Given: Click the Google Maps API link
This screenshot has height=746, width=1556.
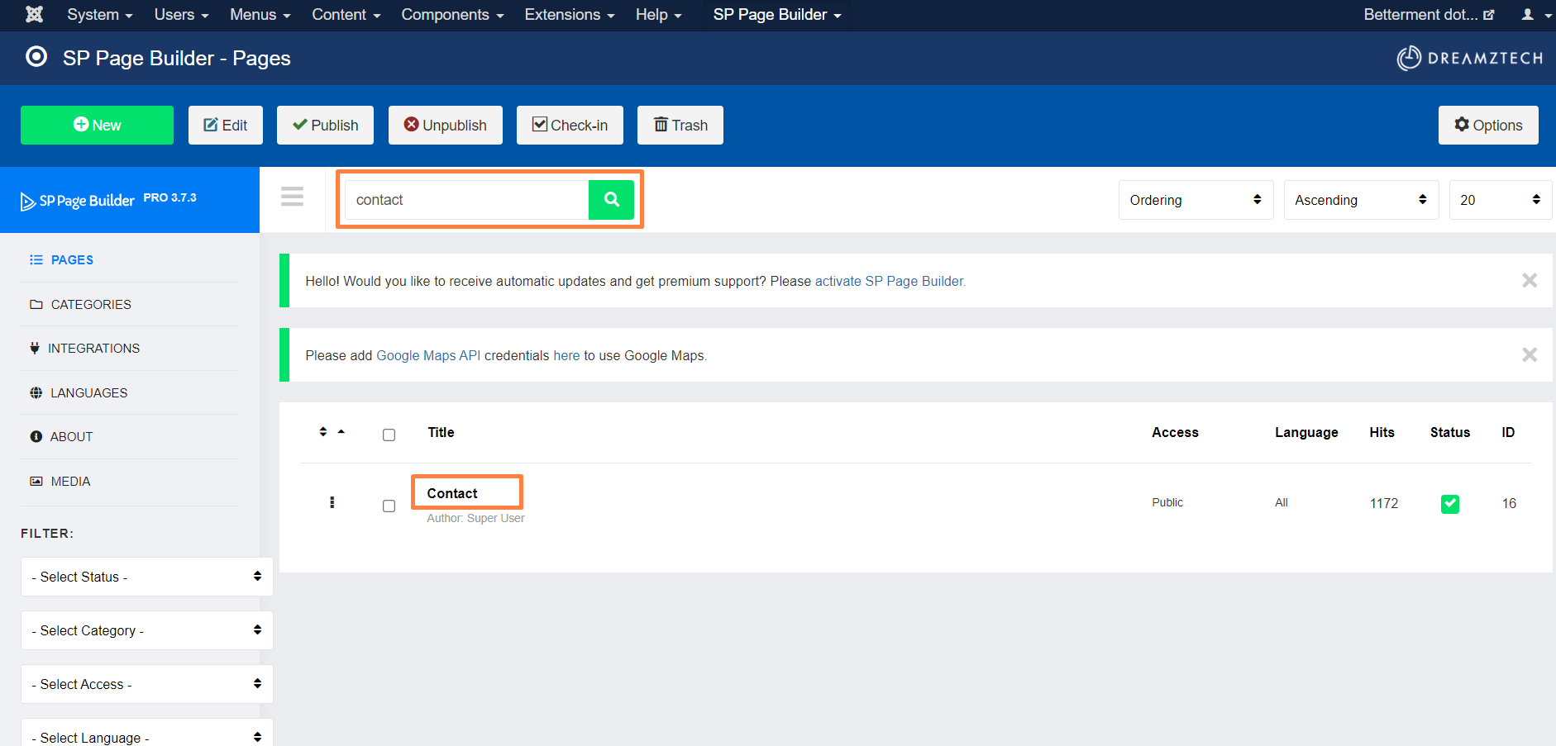Looking at the screenshot, I should (x=428, y=355).
